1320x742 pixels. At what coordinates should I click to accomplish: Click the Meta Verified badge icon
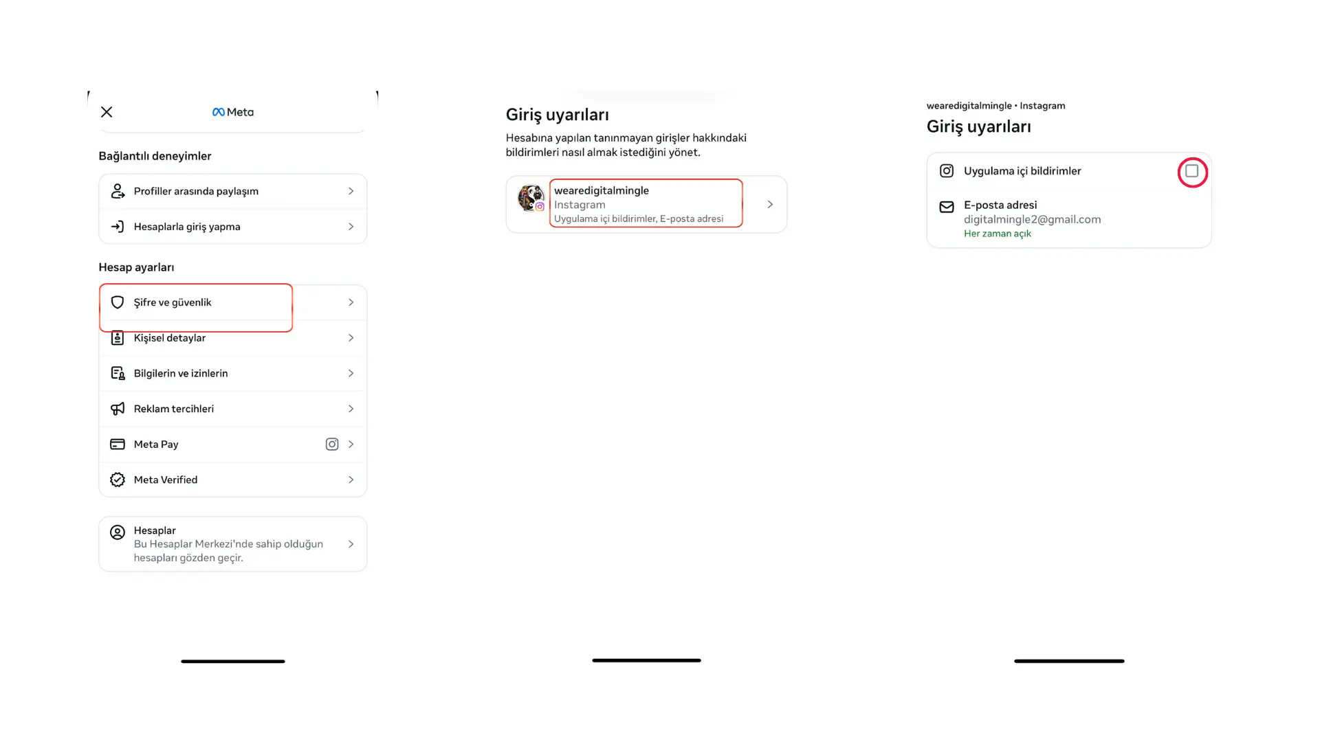point(118,480)
